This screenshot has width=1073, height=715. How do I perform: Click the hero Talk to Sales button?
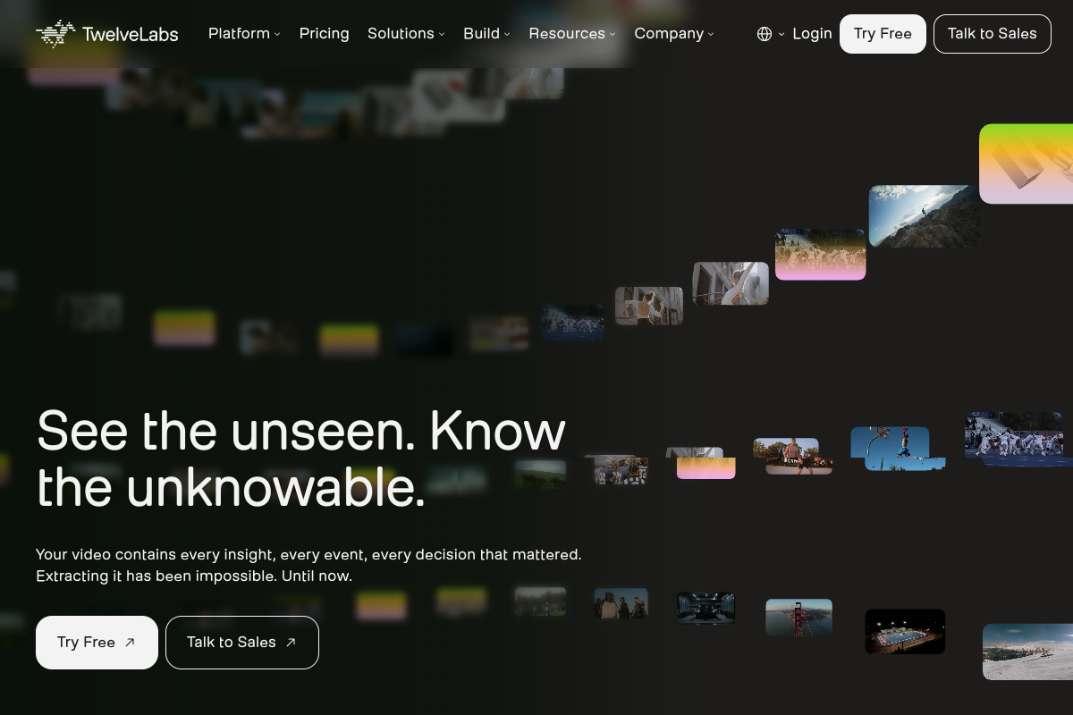coord(242,643)
